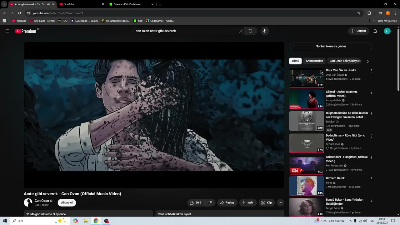Open options for Bengü Beker video
This screenshot has width=400, height=225.
click(x=371, y=200)
